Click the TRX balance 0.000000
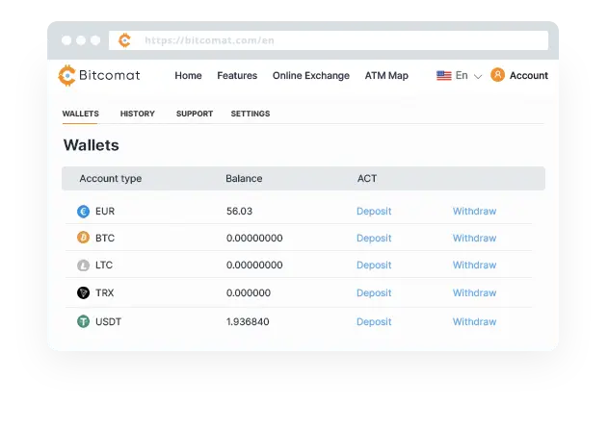This screenshot has width=608, height=430. (x=249, y=293)
